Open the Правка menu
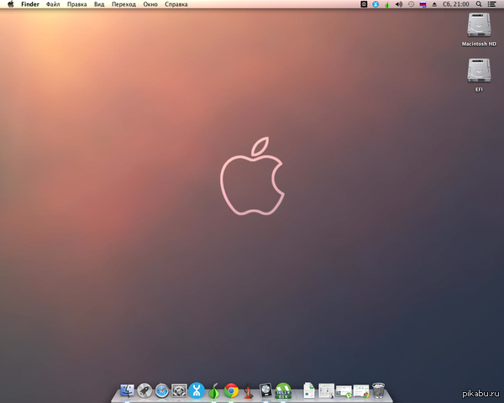The width and height of the screenshot is (504, 403). coord(76,4)
